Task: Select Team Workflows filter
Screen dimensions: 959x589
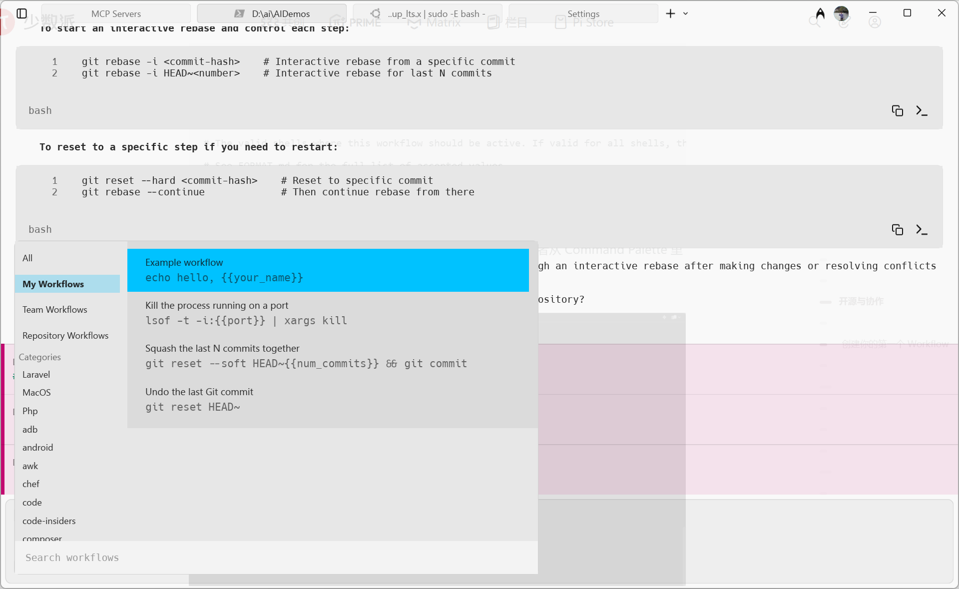Action: point(55,310)
